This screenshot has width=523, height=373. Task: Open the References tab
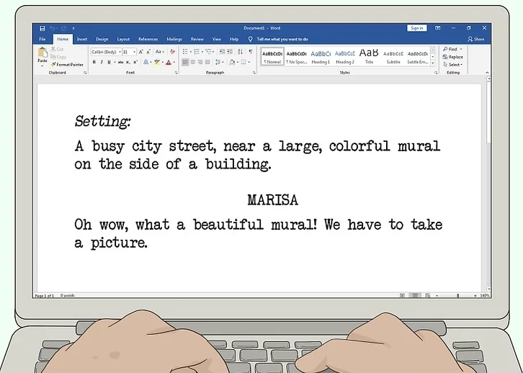pos(148,39)
